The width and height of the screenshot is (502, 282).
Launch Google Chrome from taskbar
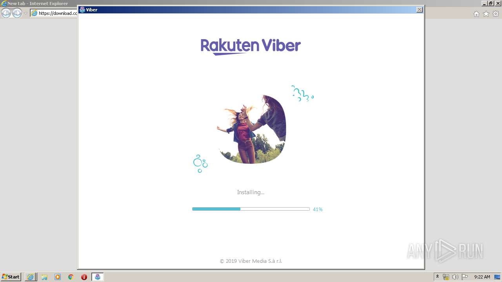[x=71, y=277]
